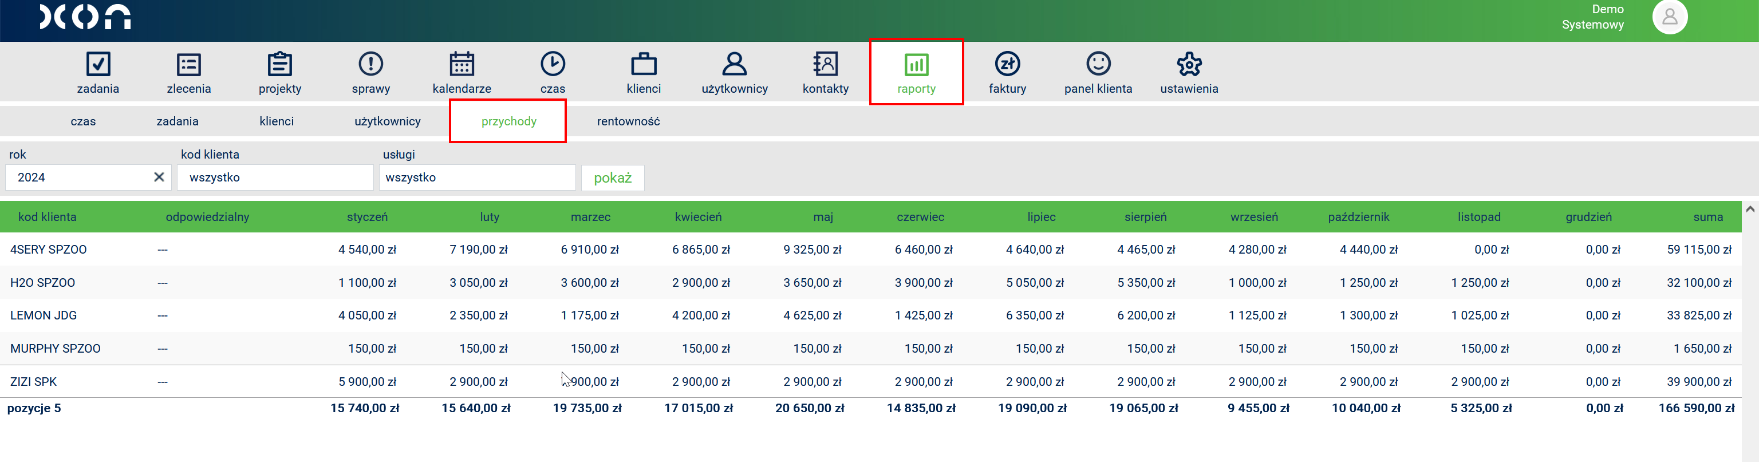Sort by kwiecień column header
Viewport: 1759px width, 462px height.
click(x=698, y=217)
